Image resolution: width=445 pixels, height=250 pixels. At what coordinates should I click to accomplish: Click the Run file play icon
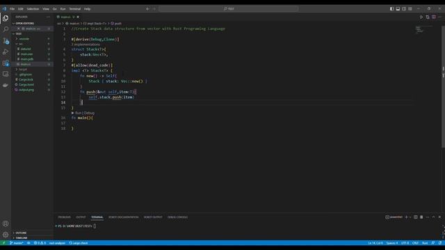click(x=421, y=17)
